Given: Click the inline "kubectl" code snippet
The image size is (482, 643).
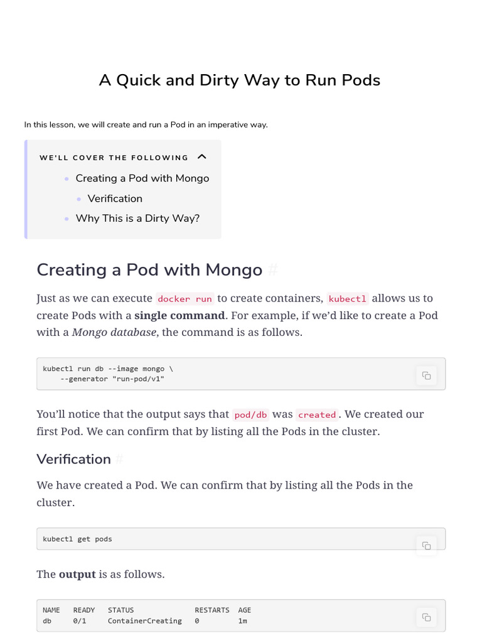Looking at the screenshot, I should tap(347, 299).
